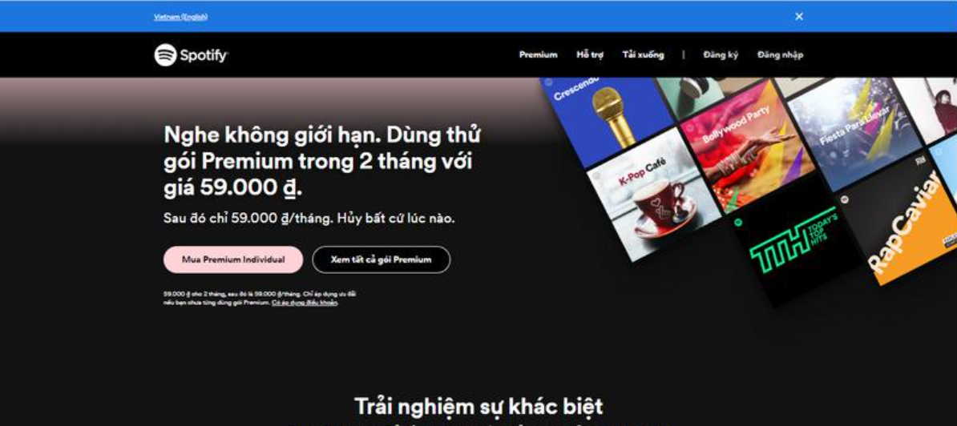Image resolution: width=957 pixels, height=426 pixels.
Task: Click the Trải nghiệm sự khác biệt heading
Action: [x=478, y=406]
